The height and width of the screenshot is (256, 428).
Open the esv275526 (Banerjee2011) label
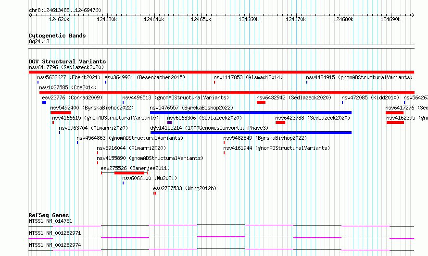135,168
